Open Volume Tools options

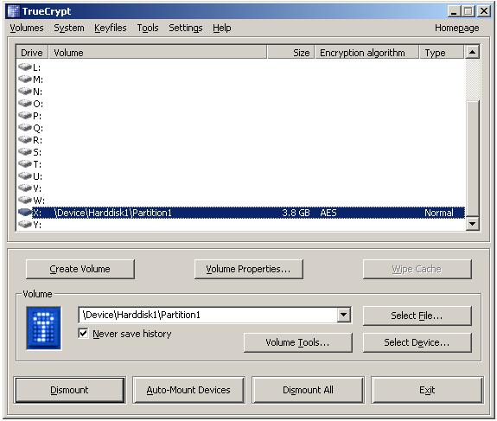[298, 342]
